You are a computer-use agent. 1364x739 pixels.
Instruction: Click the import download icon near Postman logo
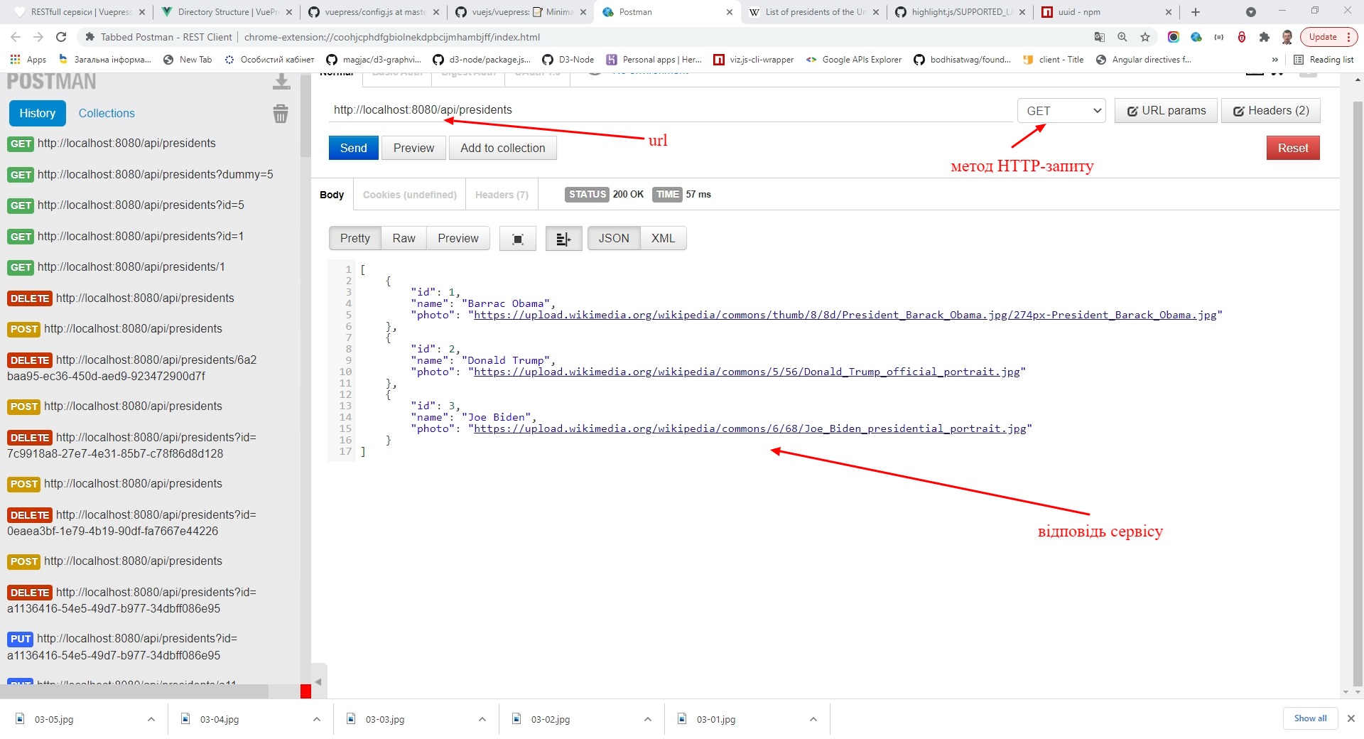[281, 82]
